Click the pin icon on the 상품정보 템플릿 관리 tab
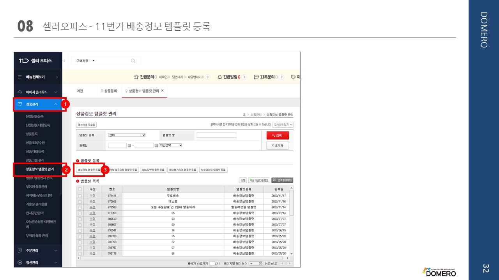 tap(126, 91)
